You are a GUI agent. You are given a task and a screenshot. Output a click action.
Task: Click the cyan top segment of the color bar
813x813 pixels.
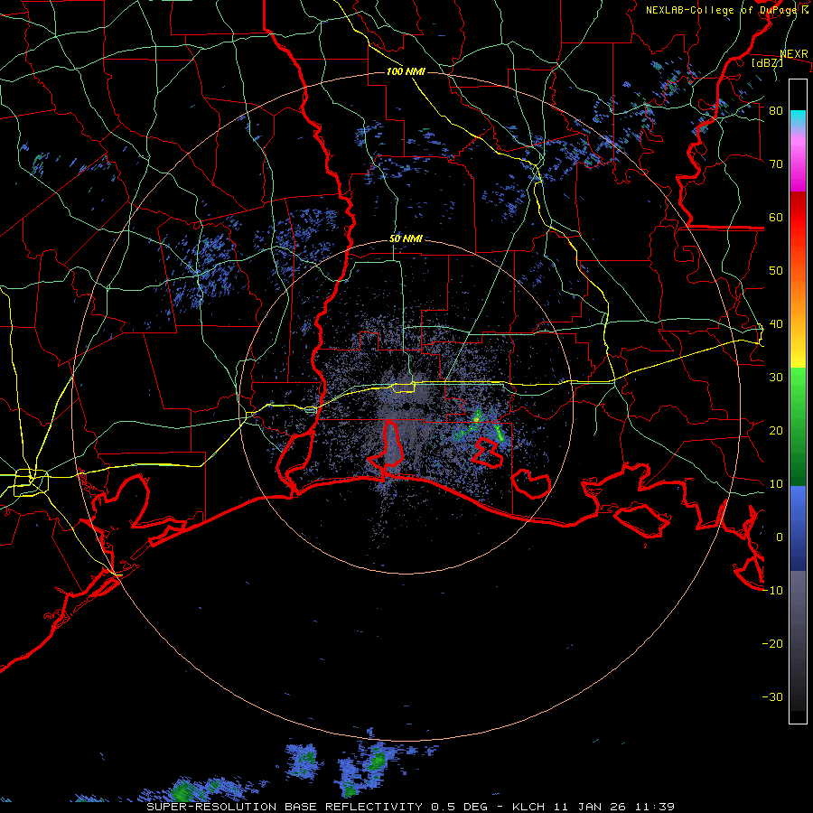(x=798, y=117)
